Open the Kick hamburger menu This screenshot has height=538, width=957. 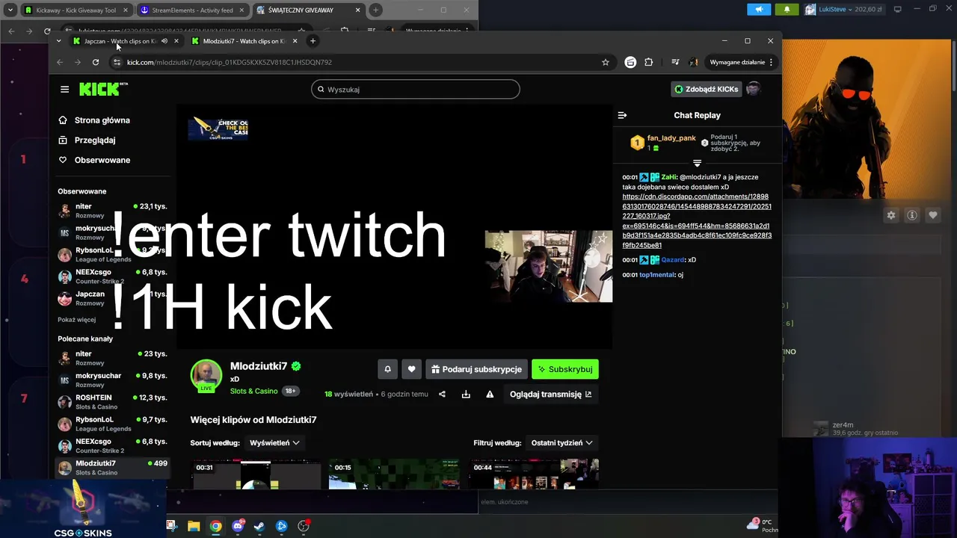click(64, 90)
